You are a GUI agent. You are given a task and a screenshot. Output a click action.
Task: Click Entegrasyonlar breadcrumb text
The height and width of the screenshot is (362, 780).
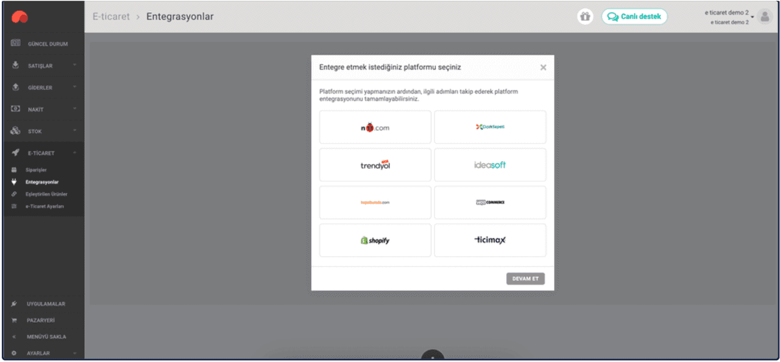[180, 16]
